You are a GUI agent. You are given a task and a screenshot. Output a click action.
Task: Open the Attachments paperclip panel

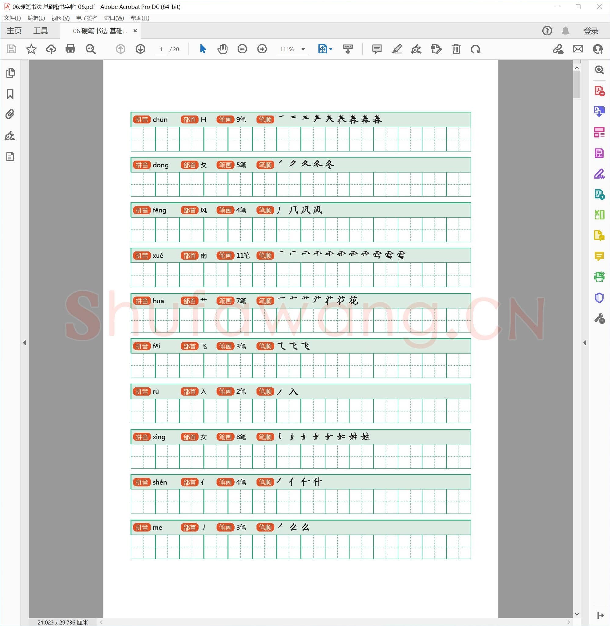[x=10, y=114]
